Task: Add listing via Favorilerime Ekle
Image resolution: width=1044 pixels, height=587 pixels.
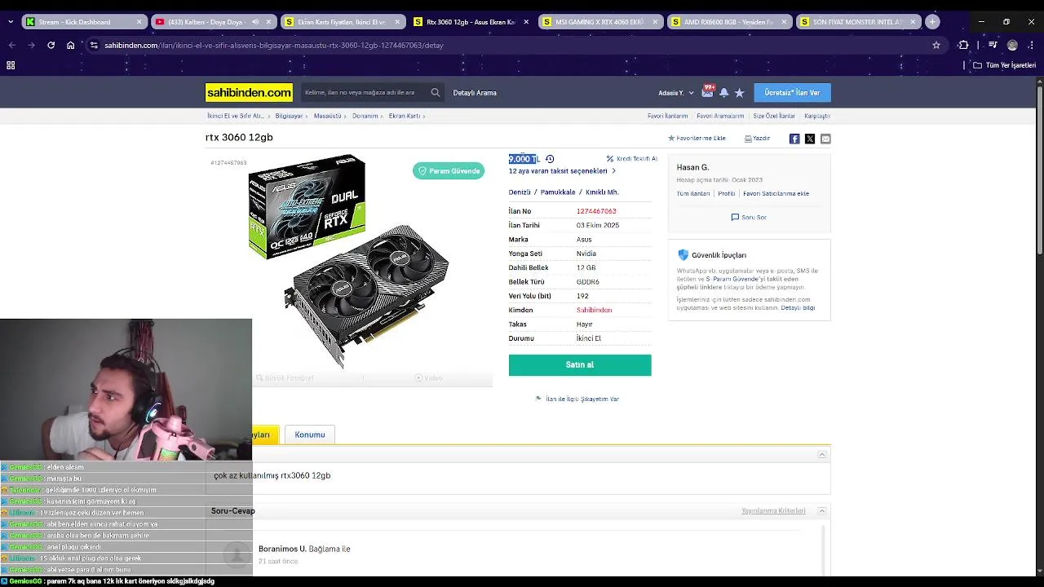Action: (697, 139)
